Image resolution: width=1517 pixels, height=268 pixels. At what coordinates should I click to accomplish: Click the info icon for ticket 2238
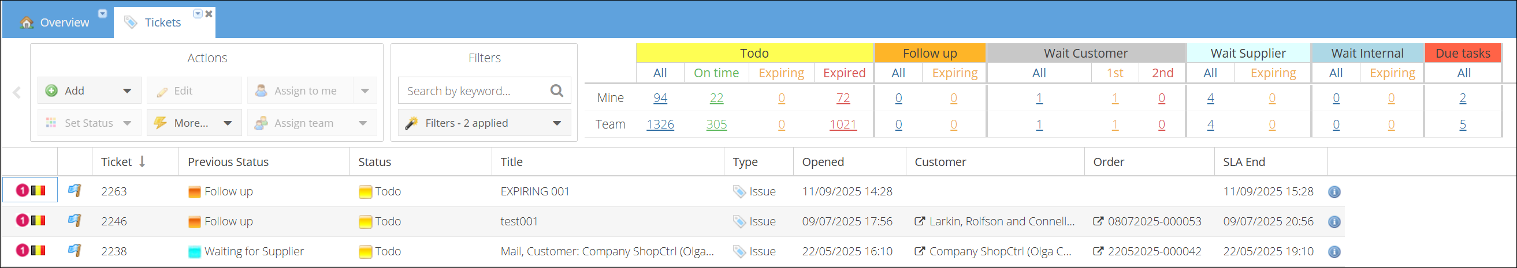pyautogui.click(x=1334, y=252)
